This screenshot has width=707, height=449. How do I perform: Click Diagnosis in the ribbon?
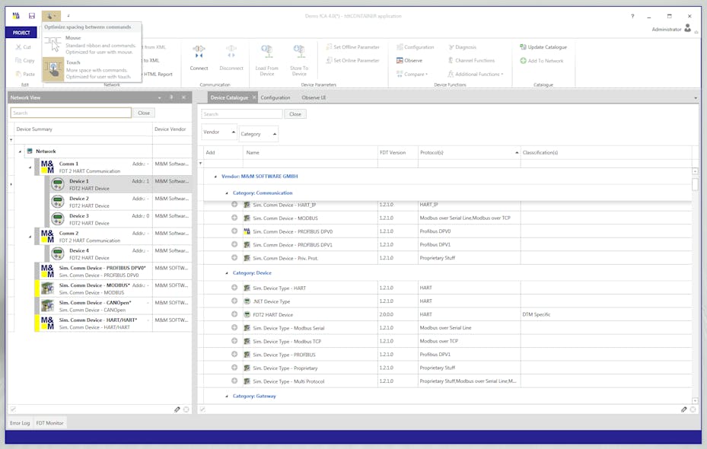click(x=462, y=47)
